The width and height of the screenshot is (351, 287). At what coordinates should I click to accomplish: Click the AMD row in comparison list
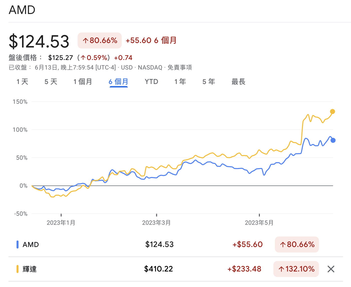point(31,244)
